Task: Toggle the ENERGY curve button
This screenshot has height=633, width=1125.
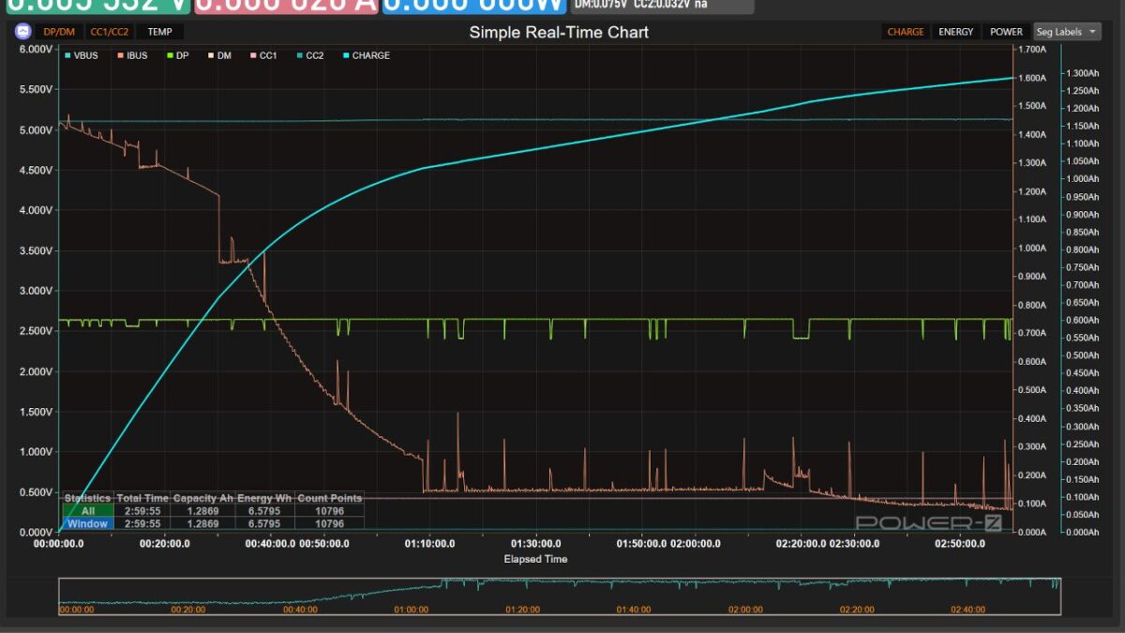Action: [955, 32]
